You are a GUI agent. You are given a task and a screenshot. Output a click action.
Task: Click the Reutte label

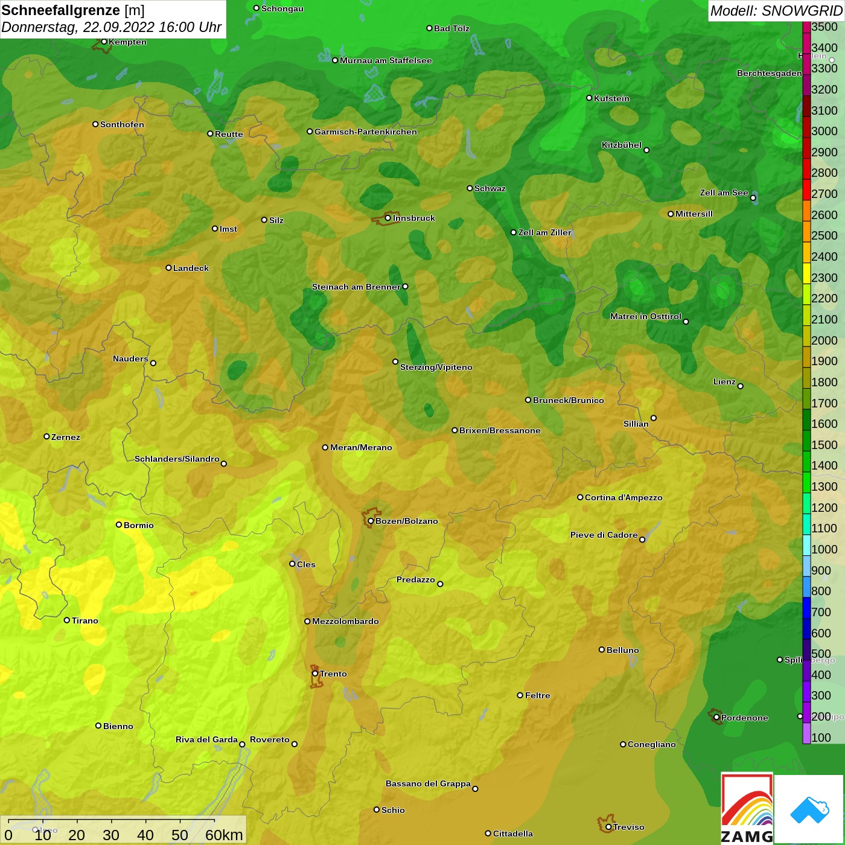pyautogui.click(x=229, y=134)
